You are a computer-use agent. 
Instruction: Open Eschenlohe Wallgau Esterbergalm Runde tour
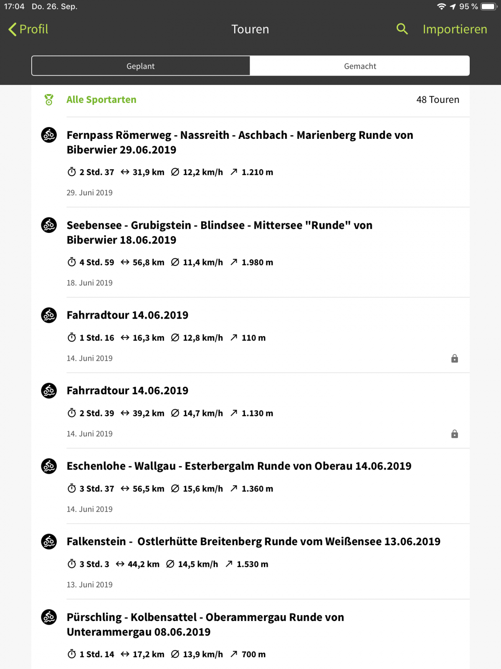(250, 486)
